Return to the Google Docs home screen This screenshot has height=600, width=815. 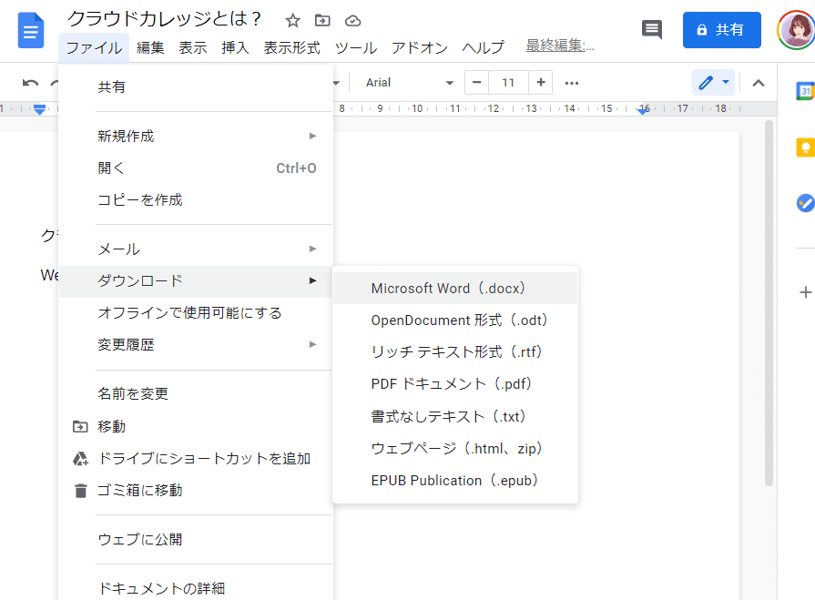pos(30,30)
